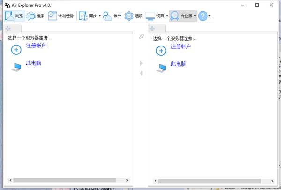Open the 帐户 (Accounts) manager

coord(112,16)
